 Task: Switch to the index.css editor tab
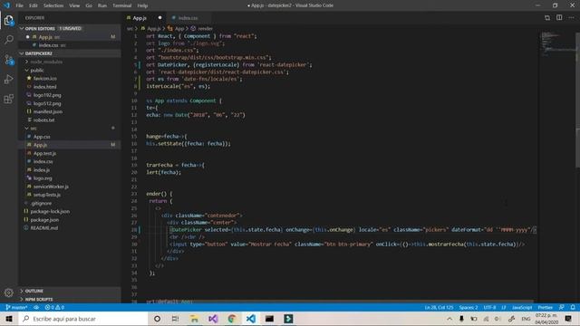[188, 18]
